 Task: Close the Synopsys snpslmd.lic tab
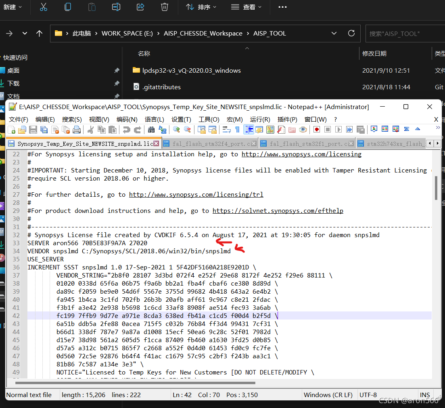point(156,144)
